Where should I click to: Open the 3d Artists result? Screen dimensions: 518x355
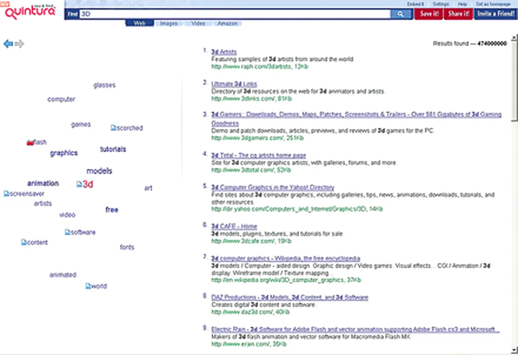pos(224,52)
